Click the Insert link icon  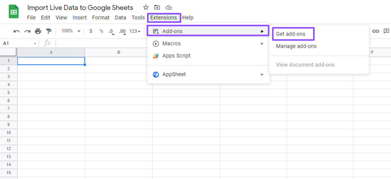[376, 31]
